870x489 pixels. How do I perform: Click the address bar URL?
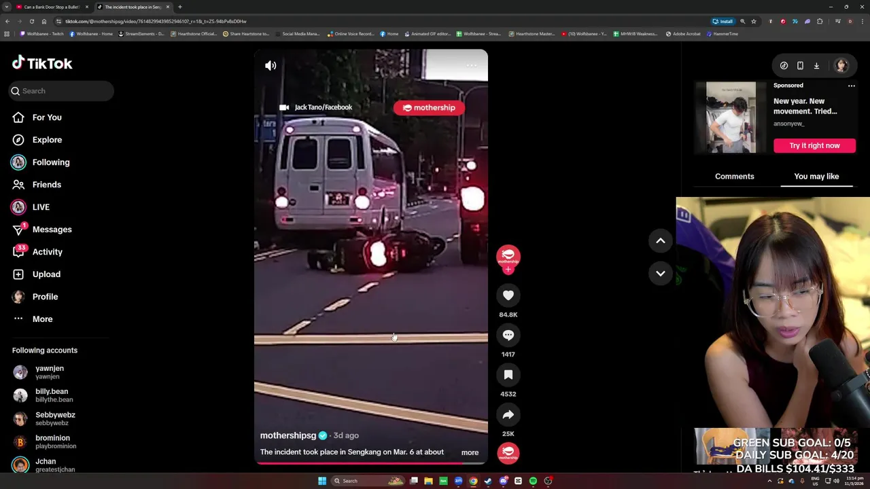click(156, 21)
